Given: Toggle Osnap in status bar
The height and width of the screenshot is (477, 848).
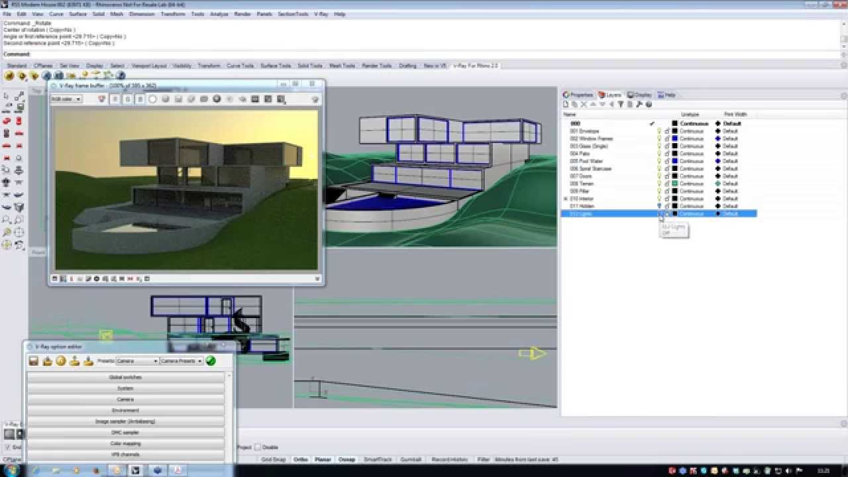Looking at the screenshot, I should click(346, 459).
